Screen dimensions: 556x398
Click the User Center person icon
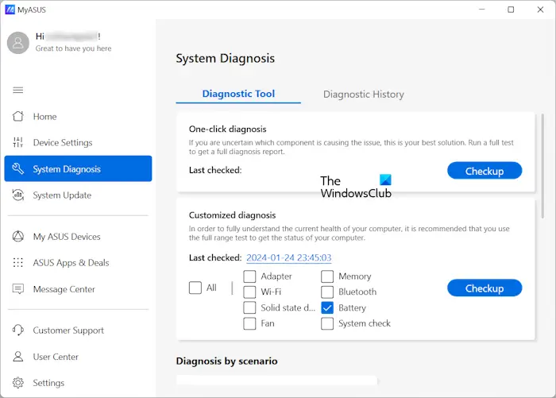point(18,357)
